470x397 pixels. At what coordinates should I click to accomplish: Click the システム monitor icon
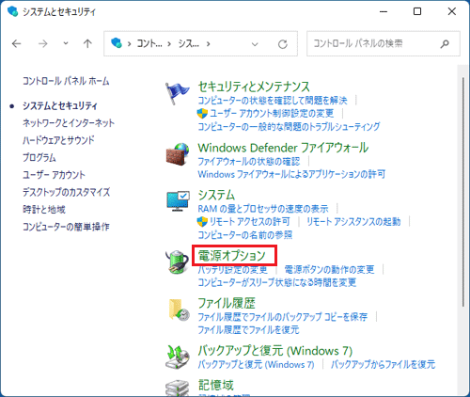click(x=178, y=201)
